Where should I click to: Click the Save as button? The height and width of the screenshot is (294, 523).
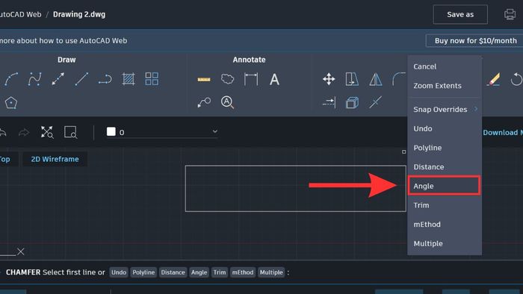coord(460,14)
